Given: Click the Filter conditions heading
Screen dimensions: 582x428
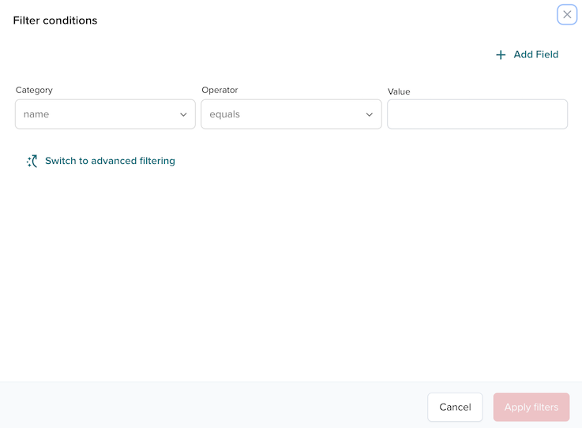Looking at the screenshot, I should click(55, 20).
